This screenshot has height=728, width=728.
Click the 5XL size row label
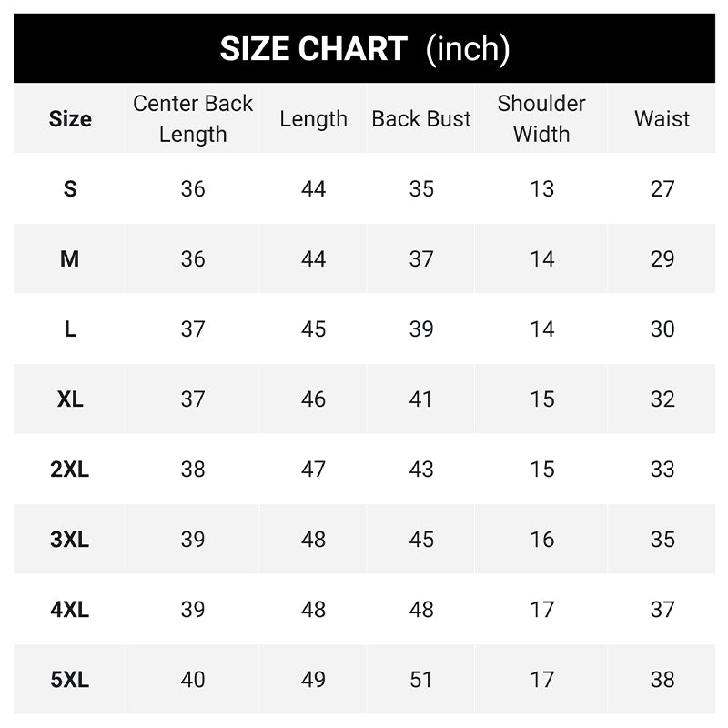[x=70, y=680]
